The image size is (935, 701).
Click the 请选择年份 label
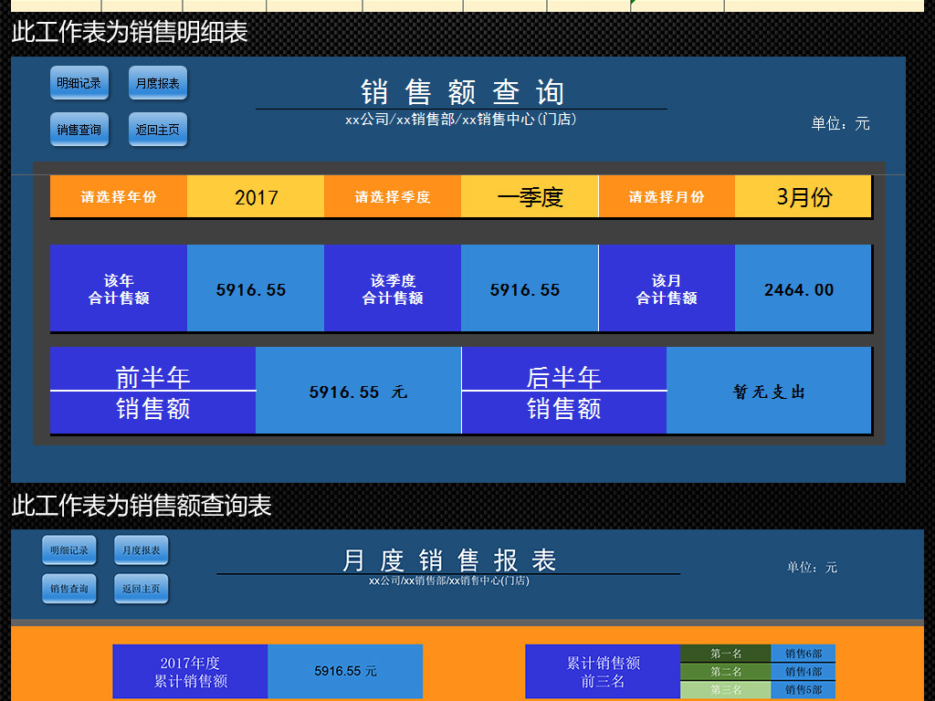point(119,197)
